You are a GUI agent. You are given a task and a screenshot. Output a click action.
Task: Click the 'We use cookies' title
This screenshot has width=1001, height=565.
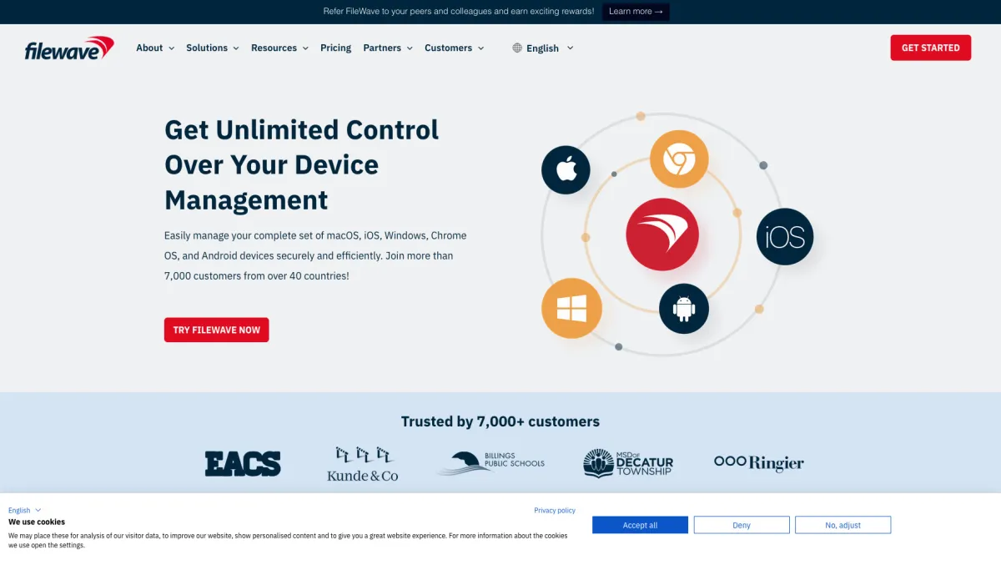37,522
